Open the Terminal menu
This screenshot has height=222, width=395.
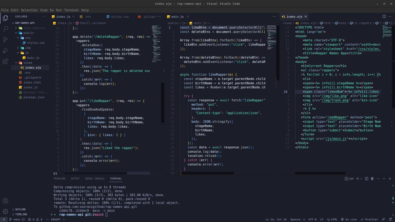pyautogui.click(x=71, y=10)
